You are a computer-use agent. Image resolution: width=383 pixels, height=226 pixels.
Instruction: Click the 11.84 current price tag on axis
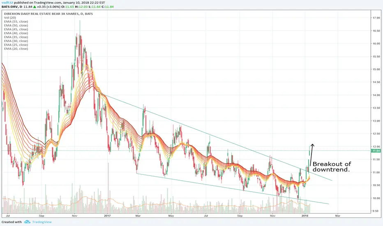376,151
